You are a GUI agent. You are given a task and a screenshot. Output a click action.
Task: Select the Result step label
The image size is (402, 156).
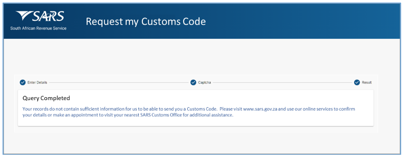tap(367, 82)
